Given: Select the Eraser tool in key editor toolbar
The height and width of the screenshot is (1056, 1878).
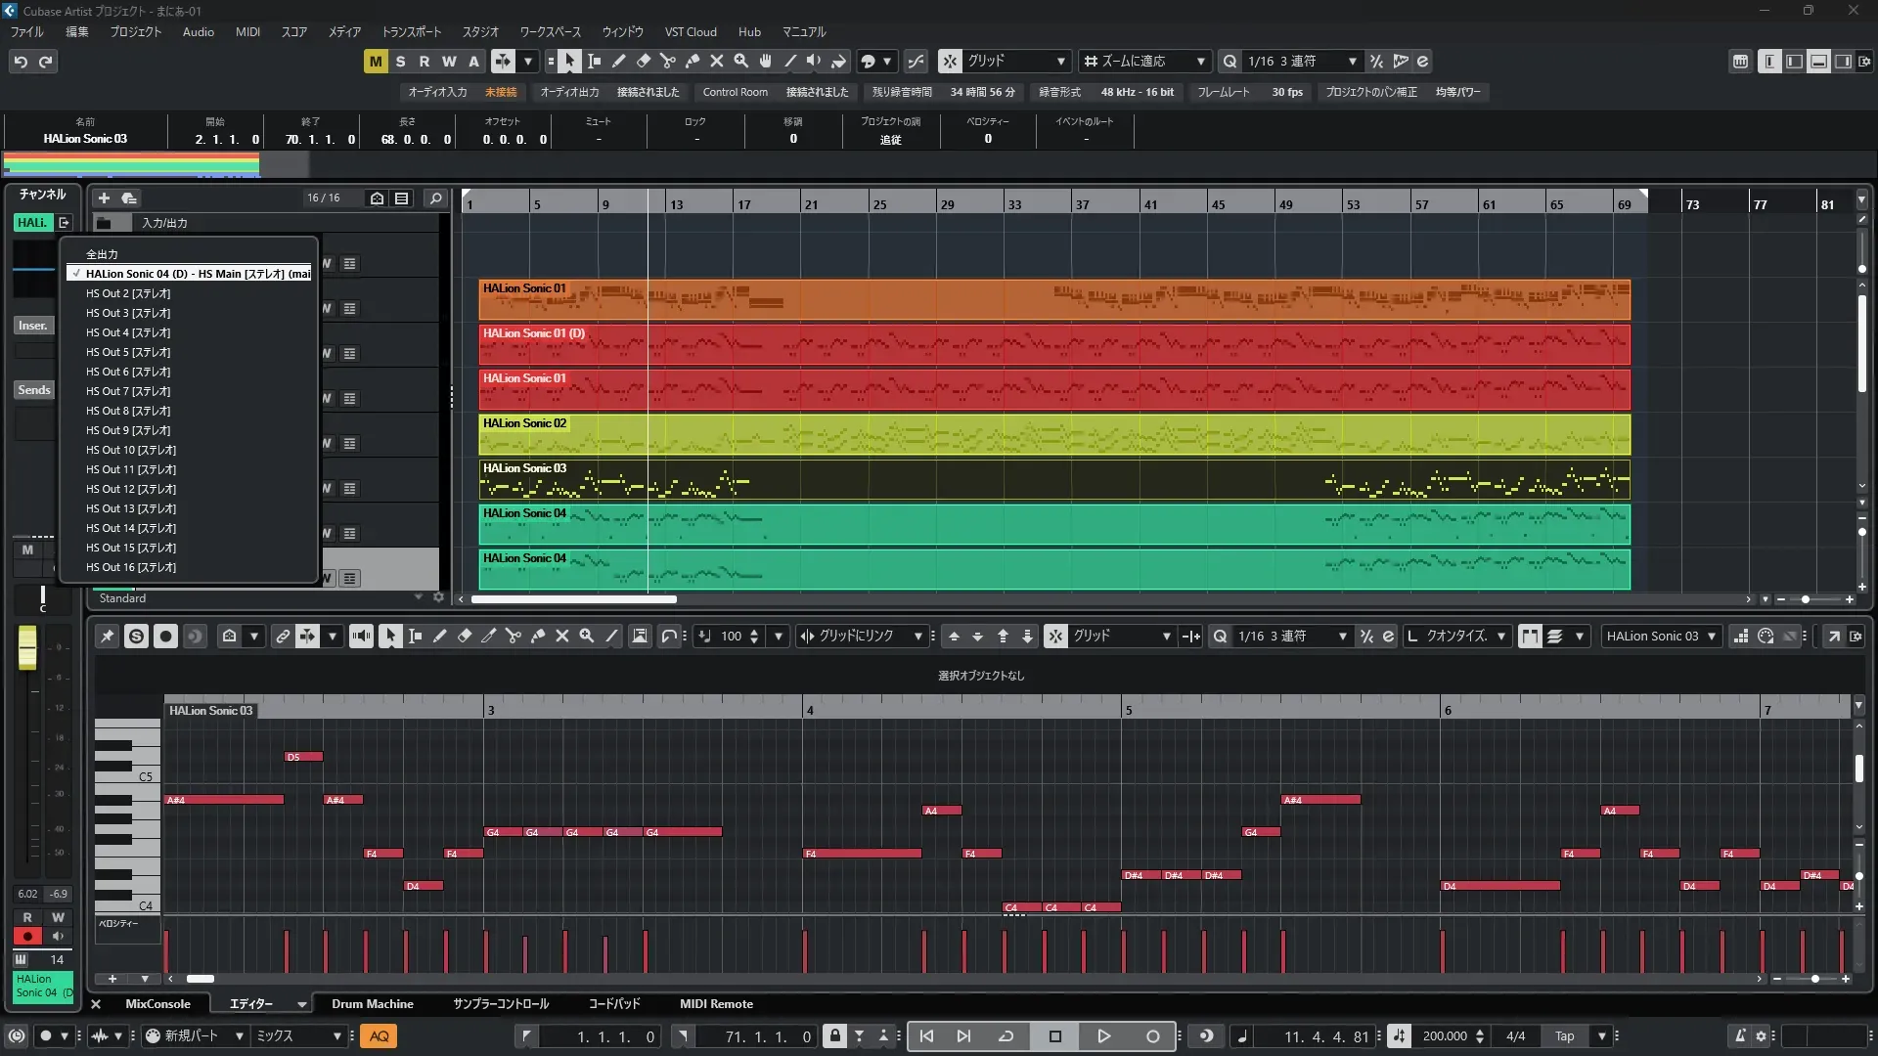Looking at the screenshot, I should (x=465, y=637).
